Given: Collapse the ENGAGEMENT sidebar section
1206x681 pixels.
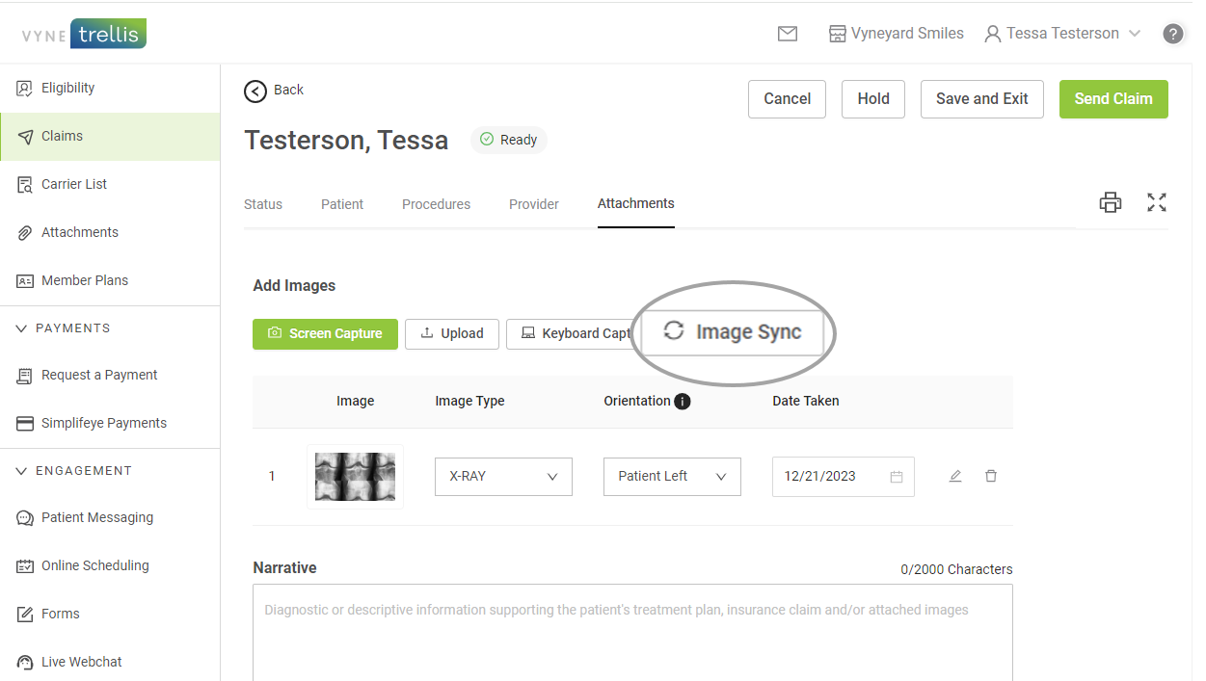Looking at the screenshot, I should (x=22, y=471).
